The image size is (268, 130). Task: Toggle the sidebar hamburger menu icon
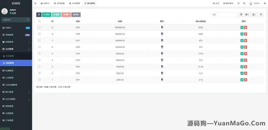(x=35, y=3)
